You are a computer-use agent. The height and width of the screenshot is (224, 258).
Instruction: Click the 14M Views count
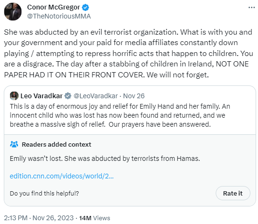[x=95, y=218]
